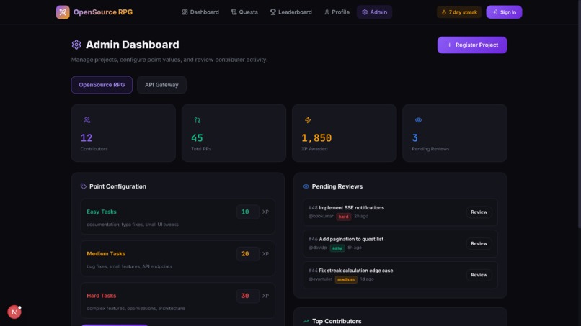Switch to the API Gateway project tab
Viewport: 581px width, 326px height.
[x=161, y=85]
